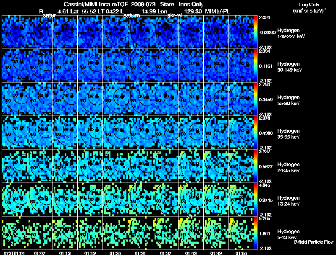Click the colorbar midpoint value '0.9715'

(x=266, y=200)
